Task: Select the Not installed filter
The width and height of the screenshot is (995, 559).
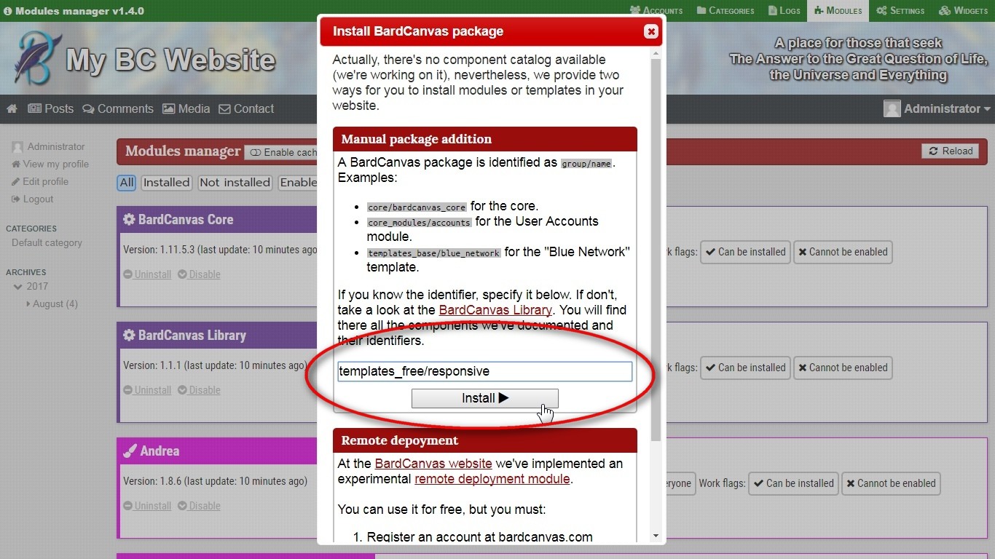Action: click(235, 183)
